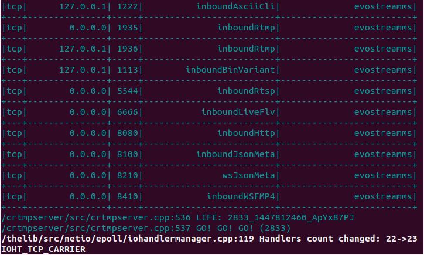Click the wsJsonMeta protocol name
This screenshot has height=255, width=424.
pos(248,175)
